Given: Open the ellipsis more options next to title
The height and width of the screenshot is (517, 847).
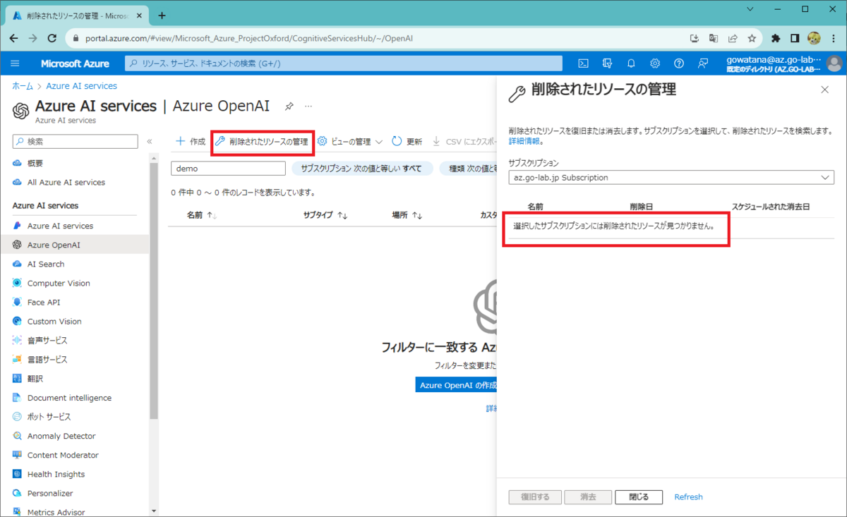Looking at the screenshot, I should point(308,107).
